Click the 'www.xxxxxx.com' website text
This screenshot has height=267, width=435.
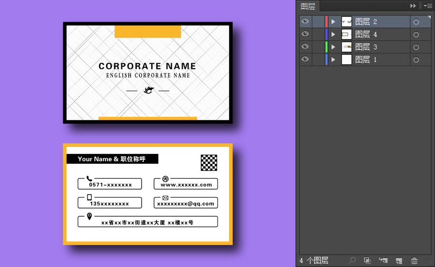pyautogui.click(x=186, y=184)
